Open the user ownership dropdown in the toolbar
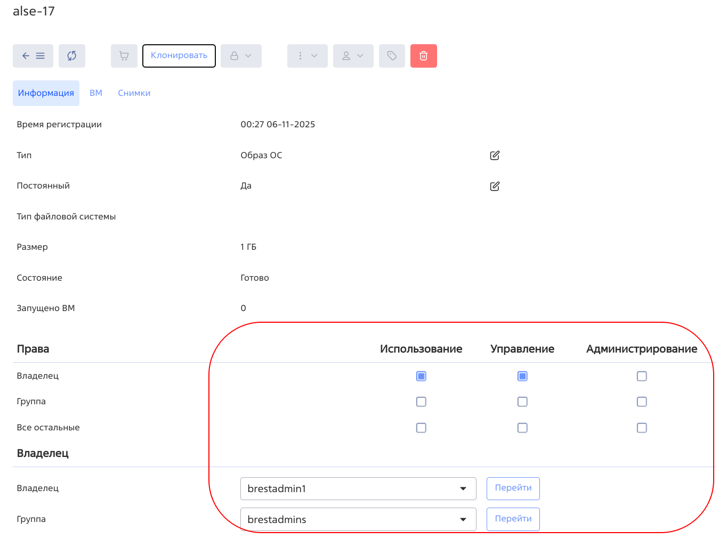The height and width of the screenshot is (539, 727). (353, 56)
